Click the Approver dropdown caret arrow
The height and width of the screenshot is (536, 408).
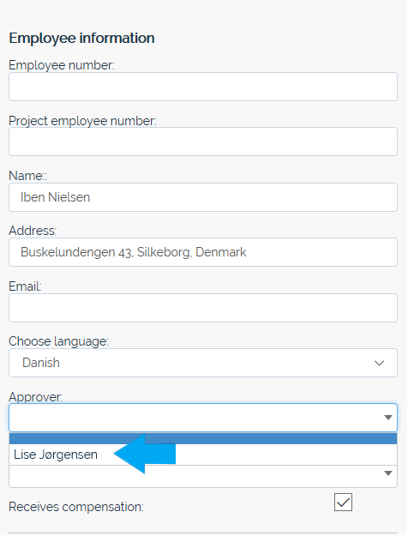point(387,418)
